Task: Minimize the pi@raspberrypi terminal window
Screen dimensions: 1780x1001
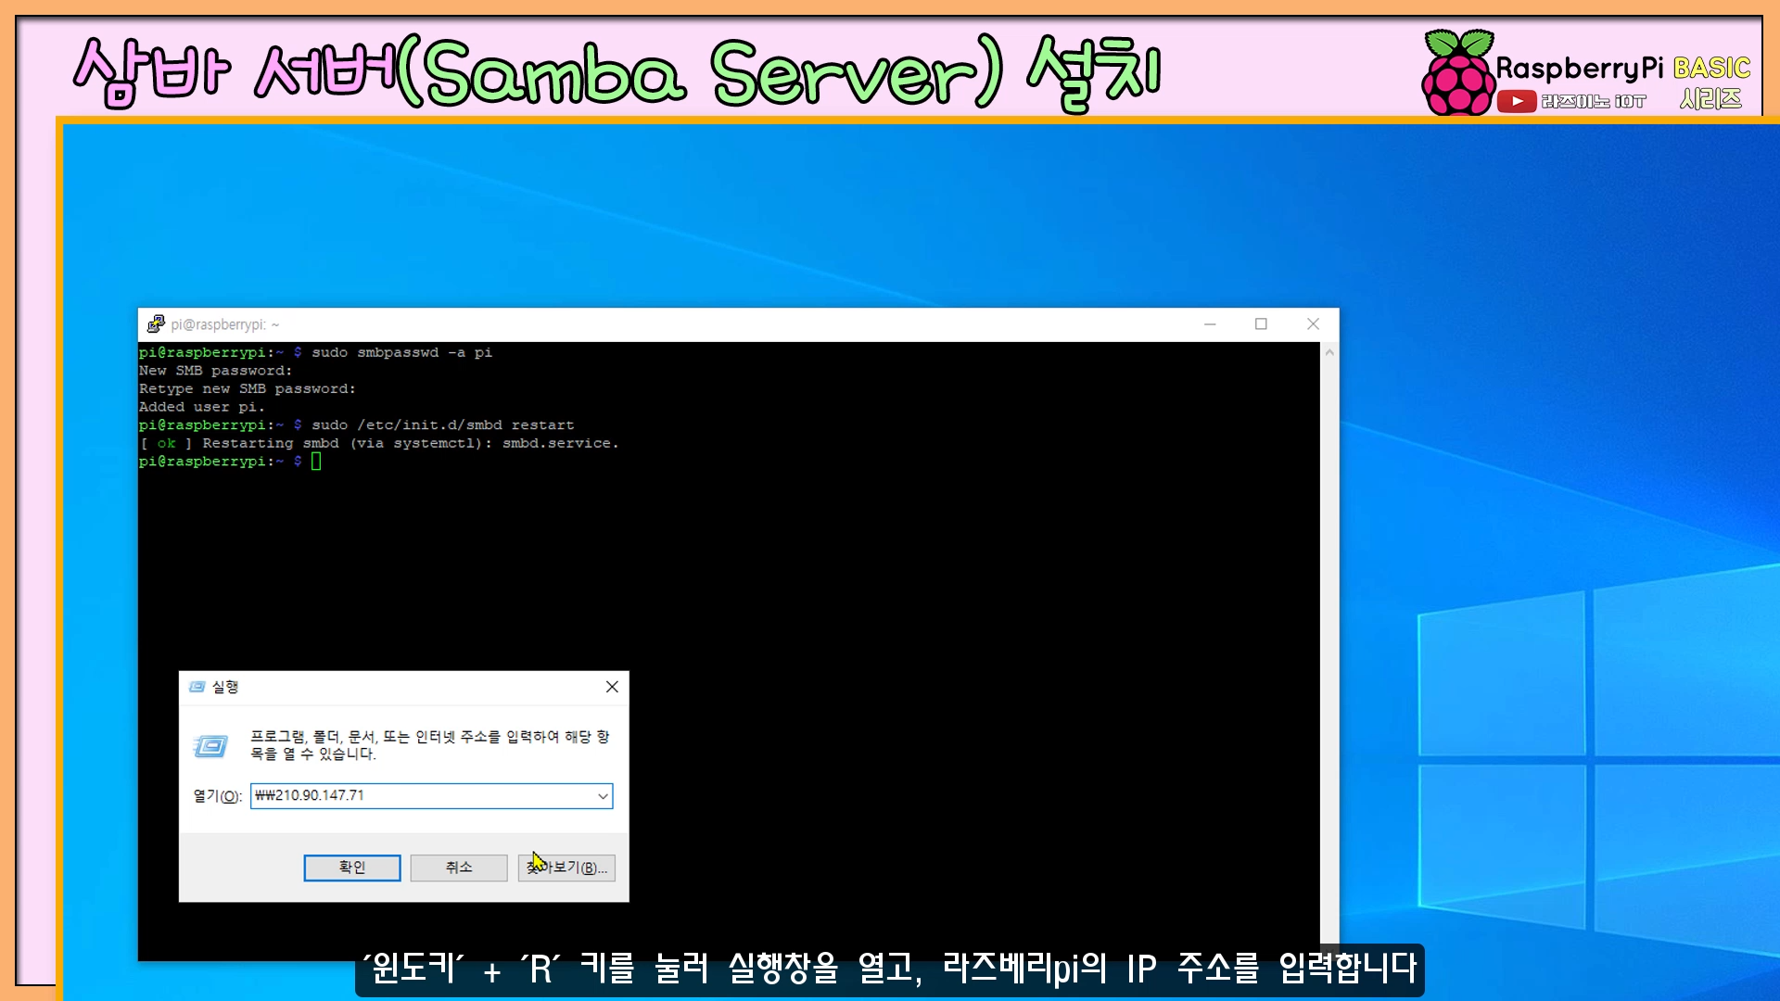Action: pos(1210,323)
